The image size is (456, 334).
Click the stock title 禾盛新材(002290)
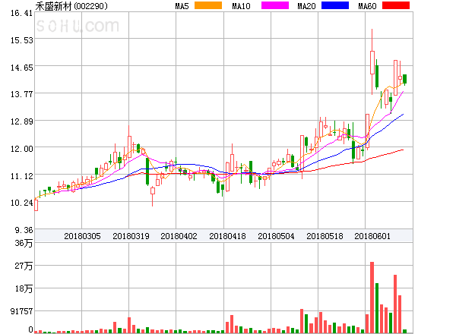[x=71, y=6]
